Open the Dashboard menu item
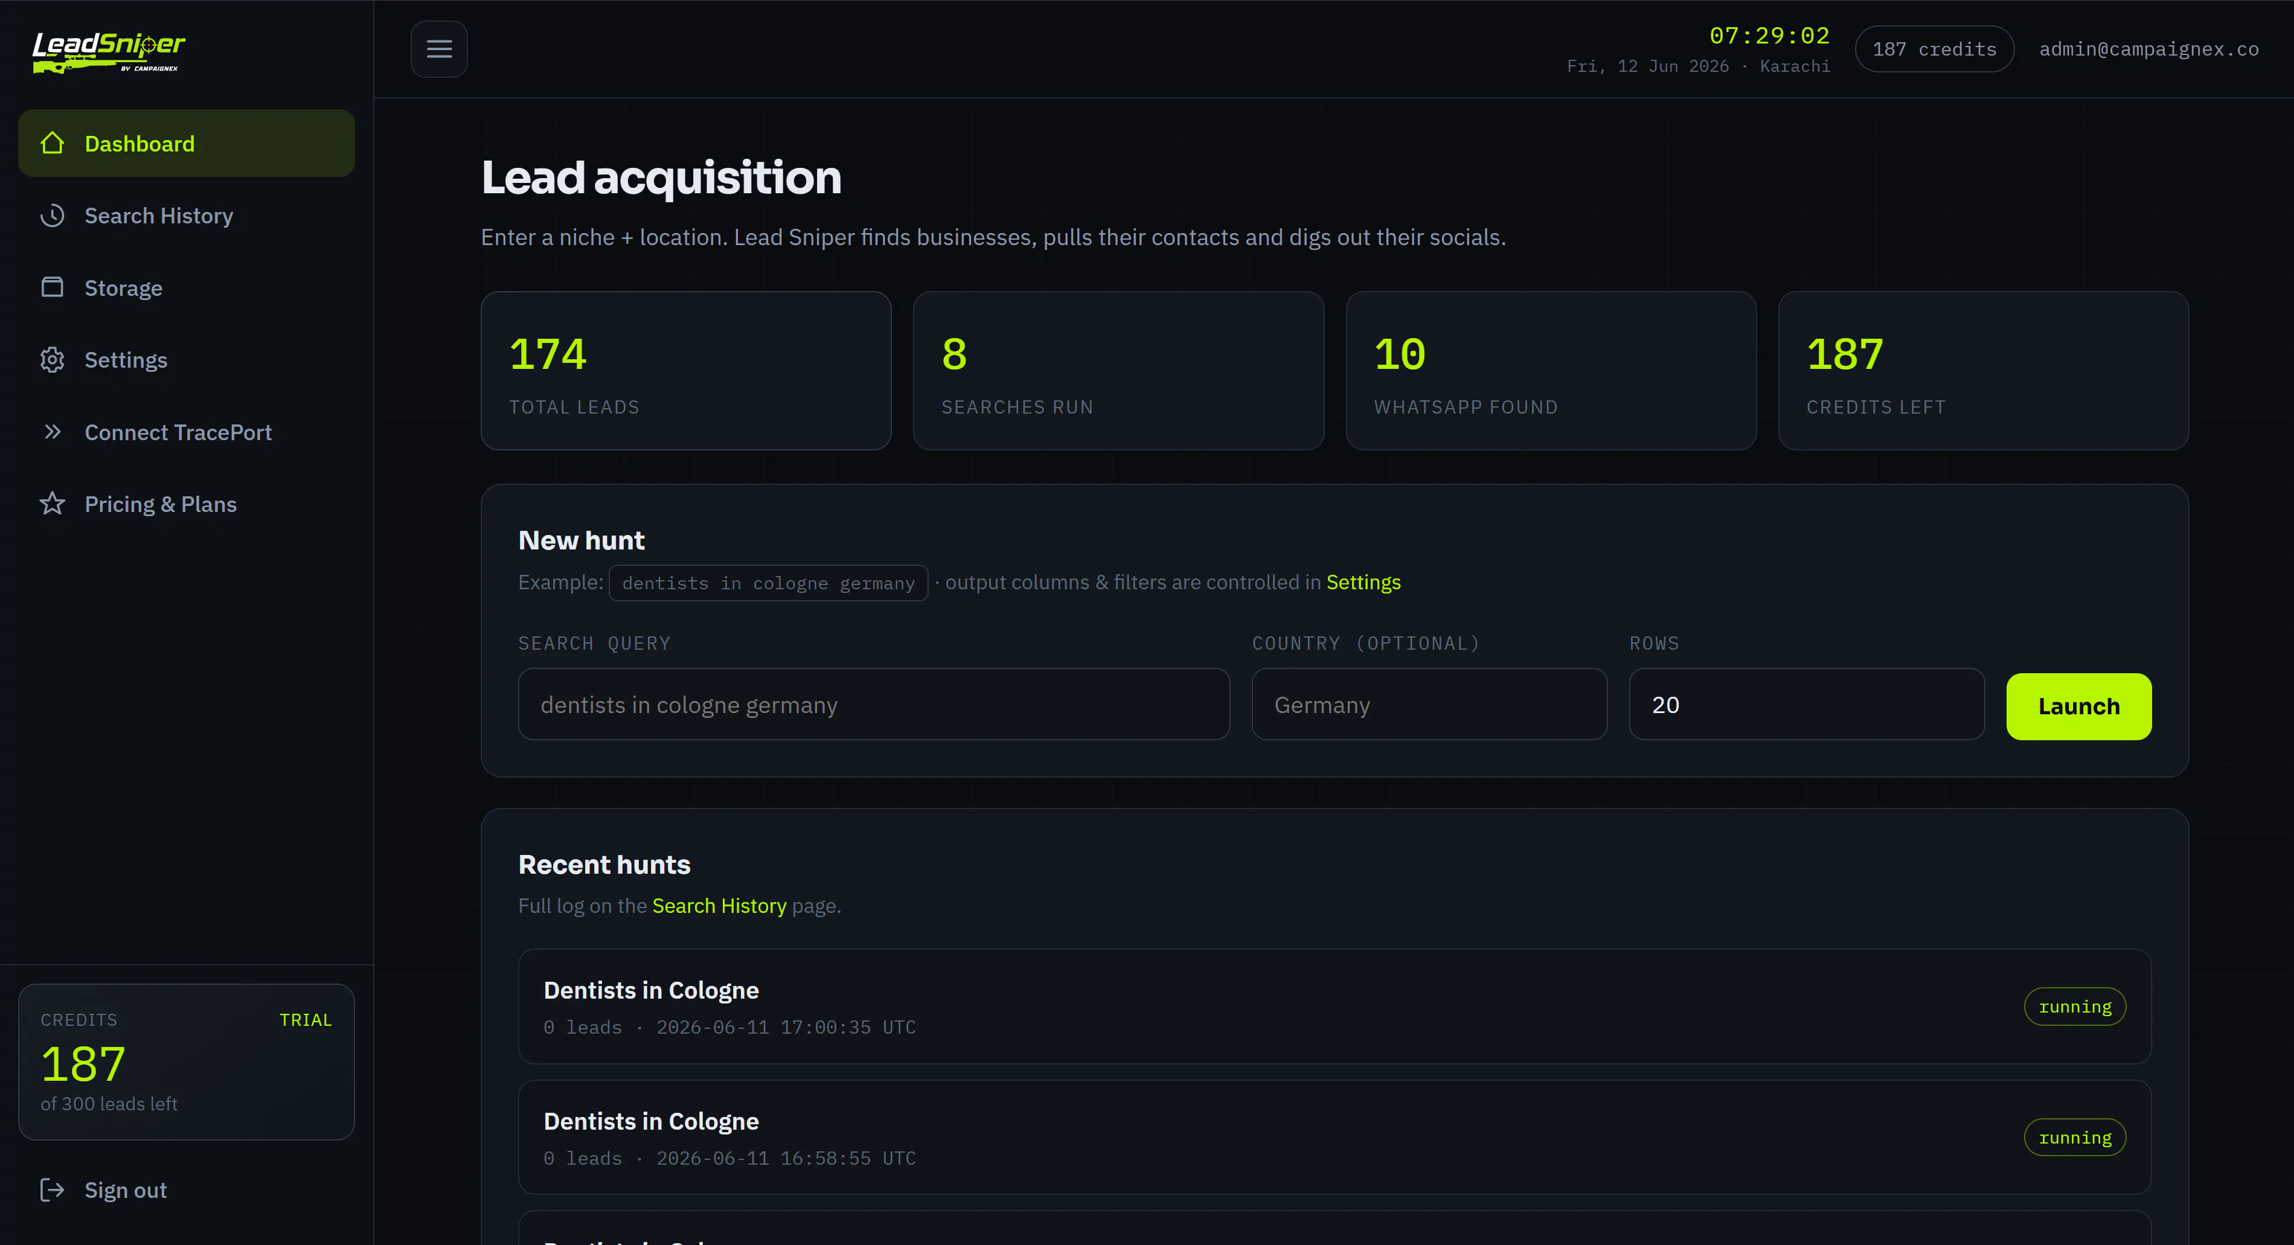Viewport: 2294px width, 1245px height. (x=186, y=143)
